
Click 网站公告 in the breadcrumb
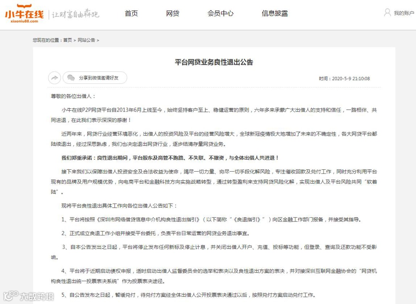click(86, 40)
